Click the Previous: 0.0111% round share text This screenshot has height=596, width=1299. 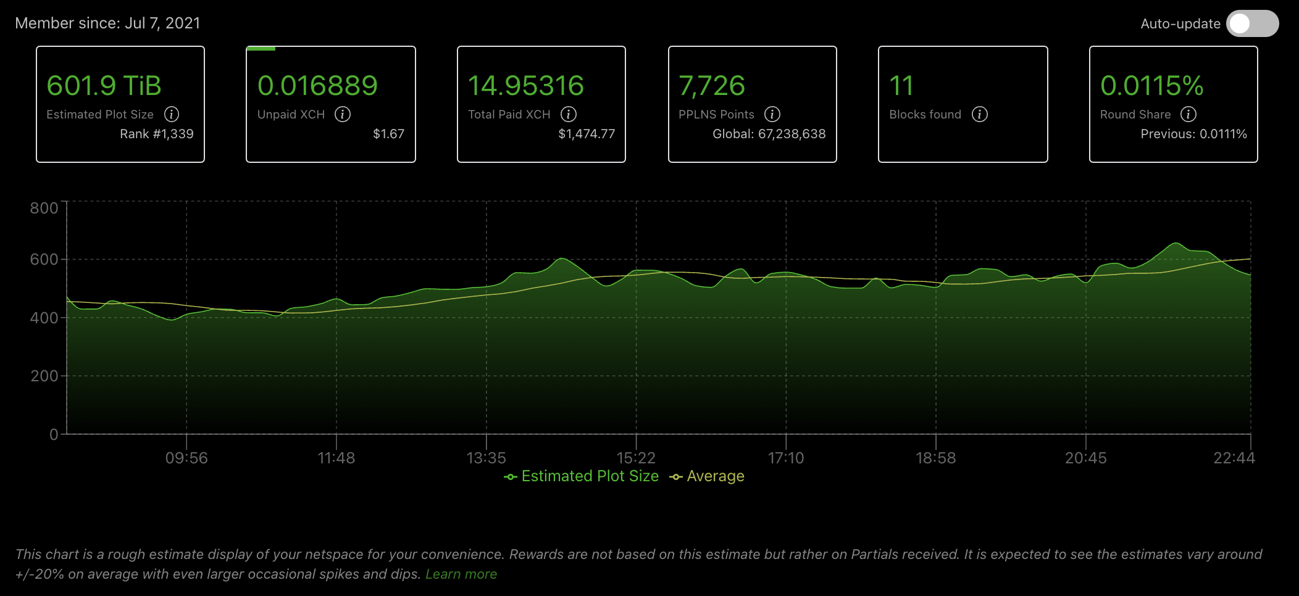[x=1193, y=134]
